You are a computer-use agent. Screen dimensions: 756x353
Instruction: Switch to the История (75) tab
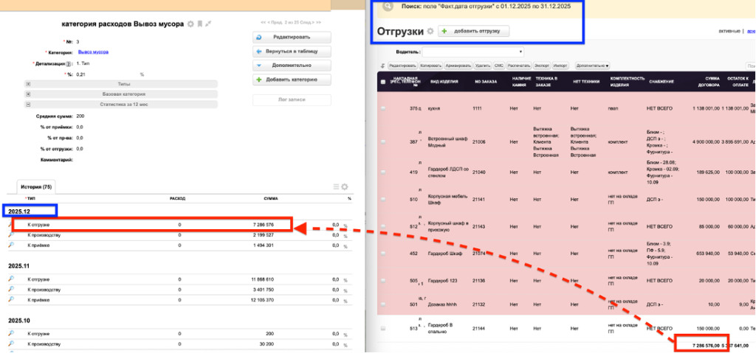click(x=36, y=187)
